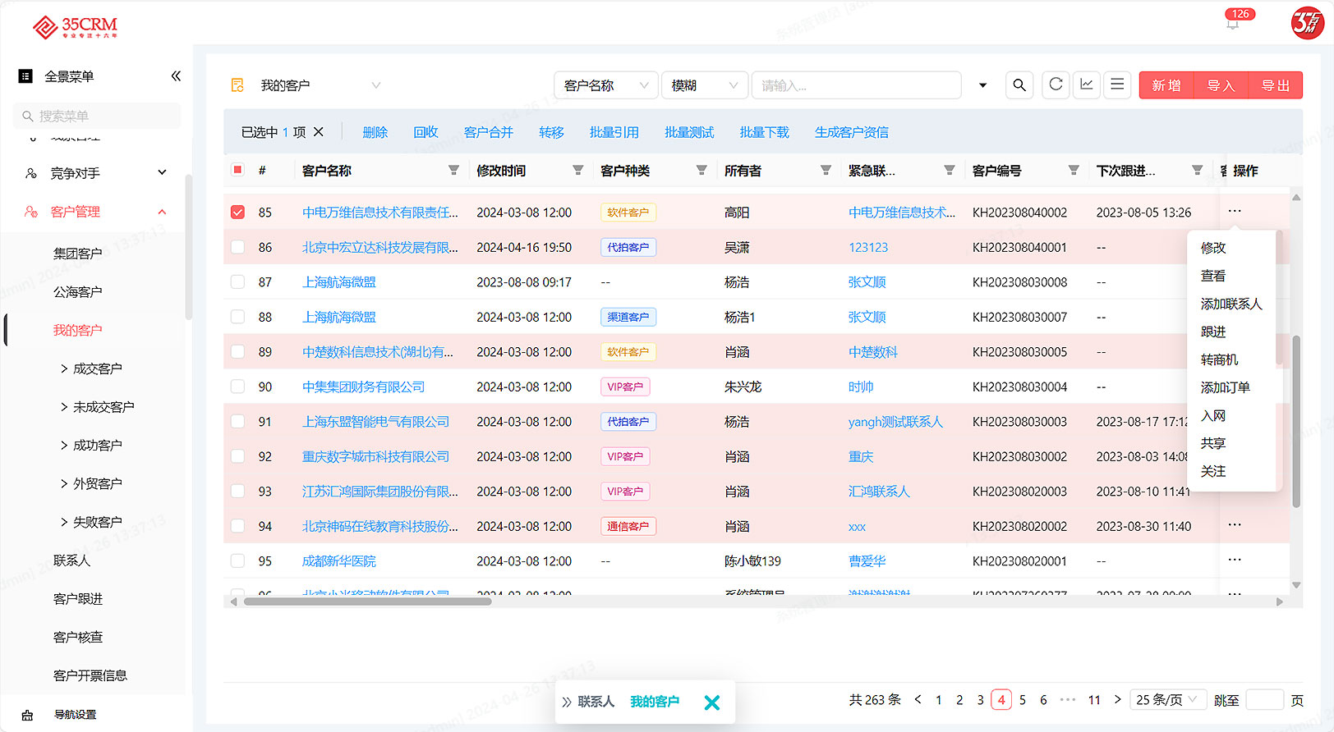Filter the 下次跟进 column

(x=1198, y=171)
